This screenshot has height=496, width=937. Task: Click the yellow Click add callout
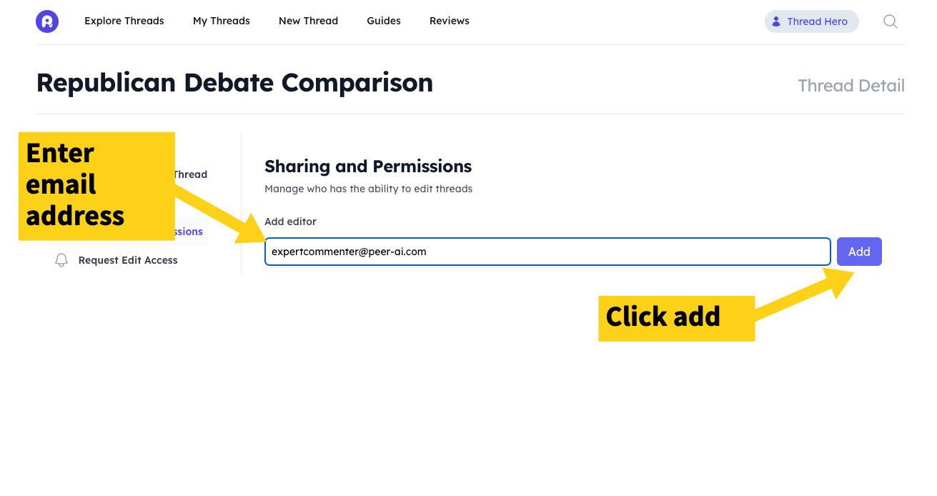(675, 317)
